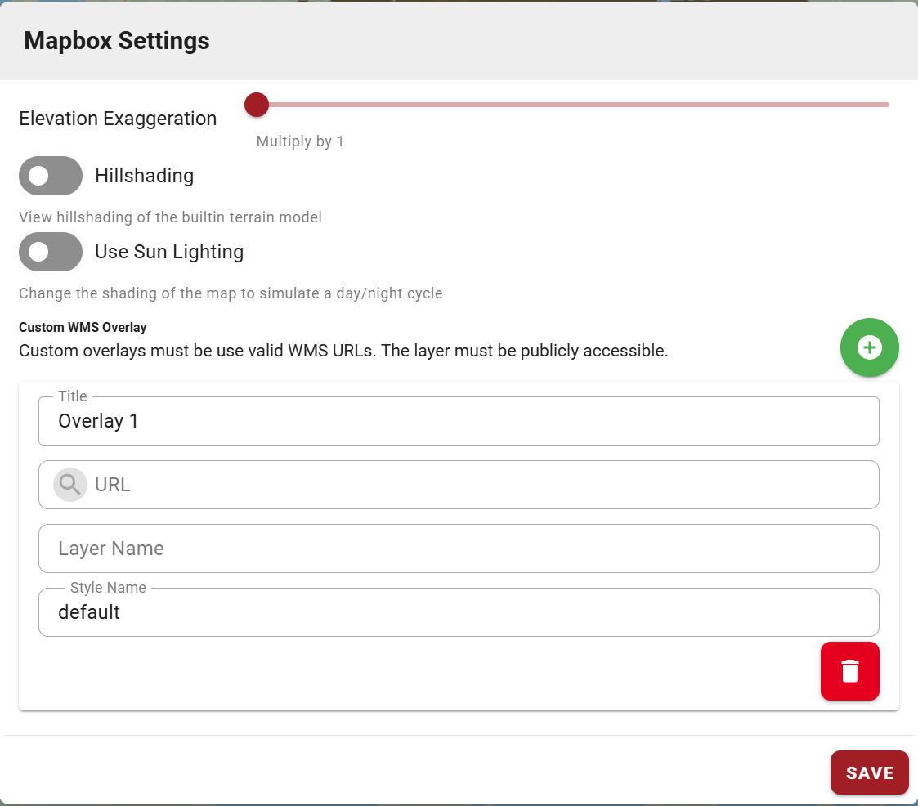Click the Hillshading label text
This screenshot has height=806, width=918.
pos(144,176)
